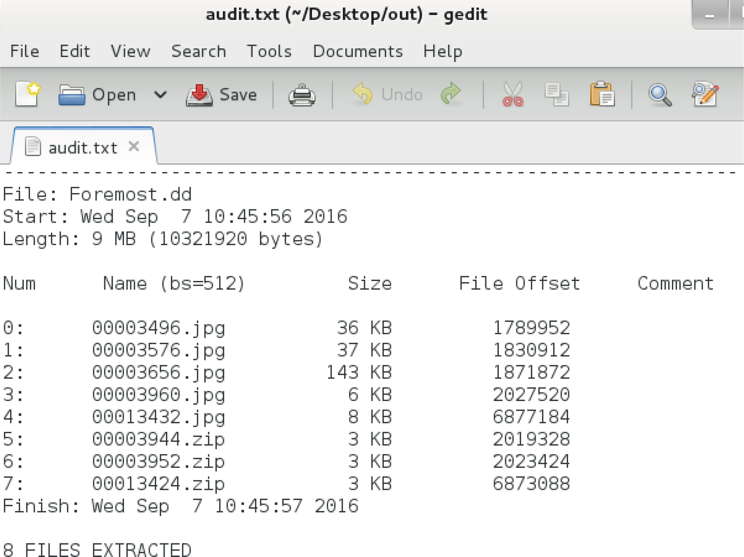Undo the last action
The width and height of the screenshot is (744, 557).
(x=387, y=95)
